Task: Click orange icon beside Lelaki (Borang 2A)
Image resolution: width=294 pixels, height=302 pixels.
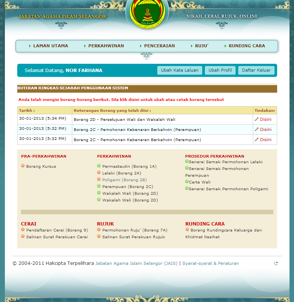Action: tap(99, 172)
